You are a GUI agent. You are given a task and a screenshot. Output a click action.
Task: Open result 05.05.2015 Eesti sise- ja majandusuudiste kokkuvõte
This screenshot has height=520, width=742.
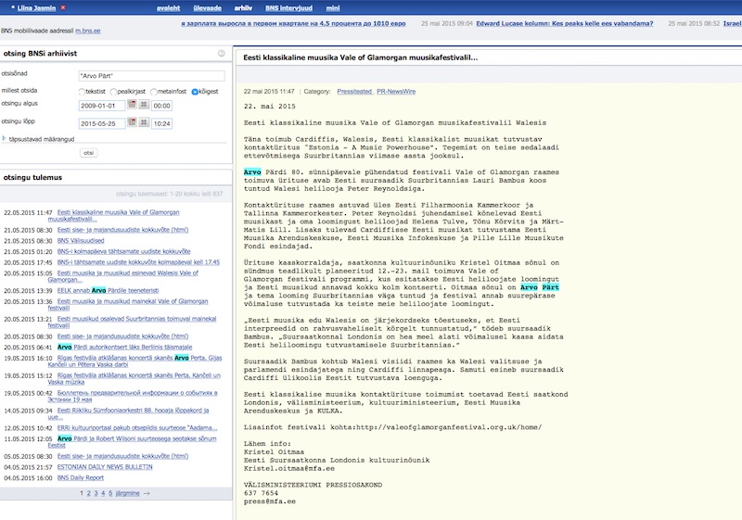pyautogui.click(x=122, y=456)
